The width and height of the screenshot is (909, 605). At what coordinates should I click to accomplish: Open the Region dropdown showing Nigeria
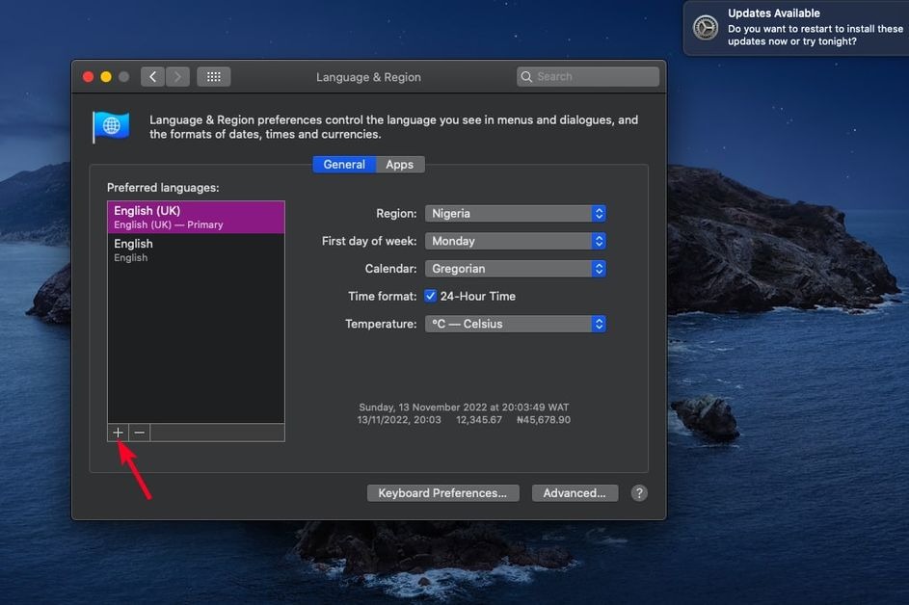click(515, 214)
